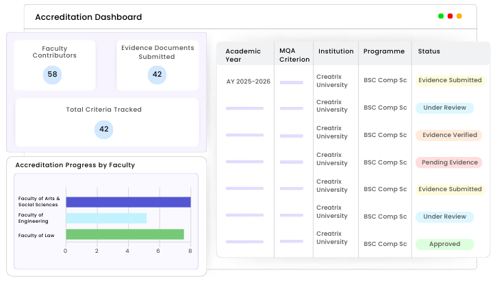Click the orange window dot
Image resolution: width=495 pixels, height=283 pixels.
(459, 16)
